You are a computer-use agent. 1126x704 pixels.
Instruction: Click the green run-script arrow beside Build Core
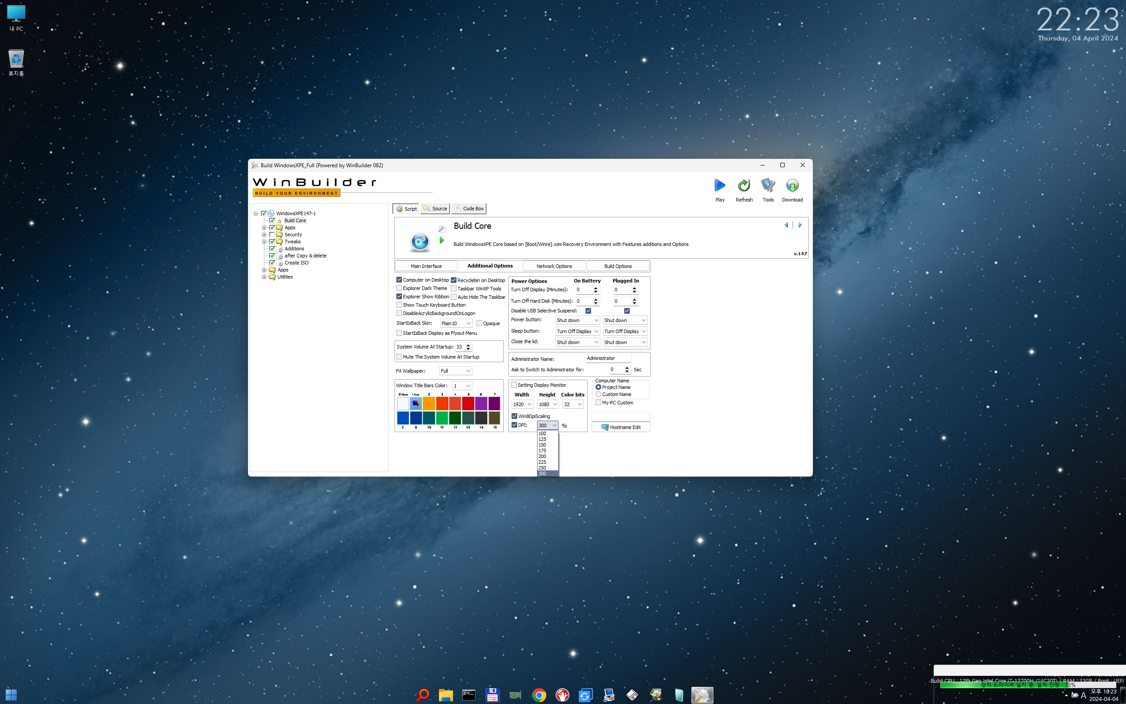click(442, 240)
